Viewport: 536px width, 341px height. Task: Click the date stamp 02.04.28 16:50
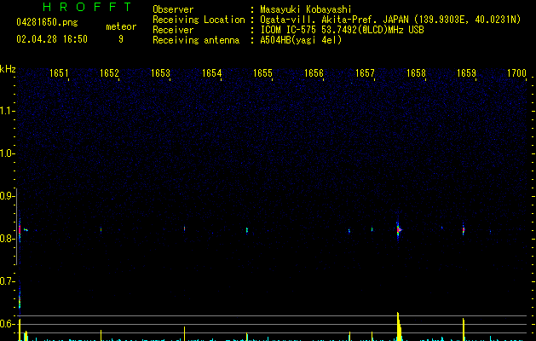click(52, 39)
